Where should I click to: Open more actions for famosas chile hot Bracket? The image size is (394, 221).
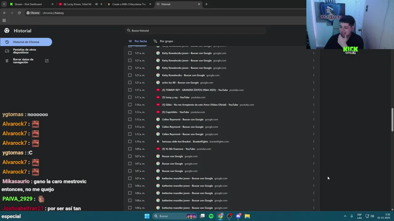click(x=314, y=142)
